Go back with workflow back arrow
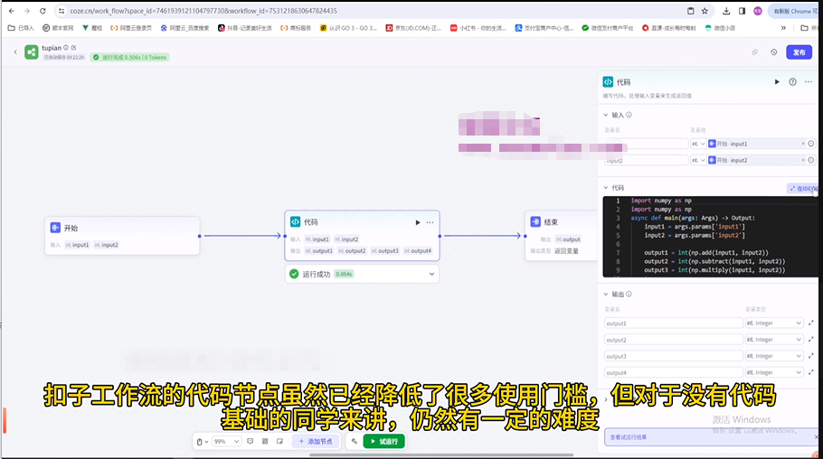Viewport: 823px width, 459px height. [x=15, y=52]
